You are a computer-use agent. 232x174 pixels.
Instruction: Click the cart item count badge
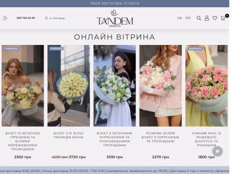(227, 16)
